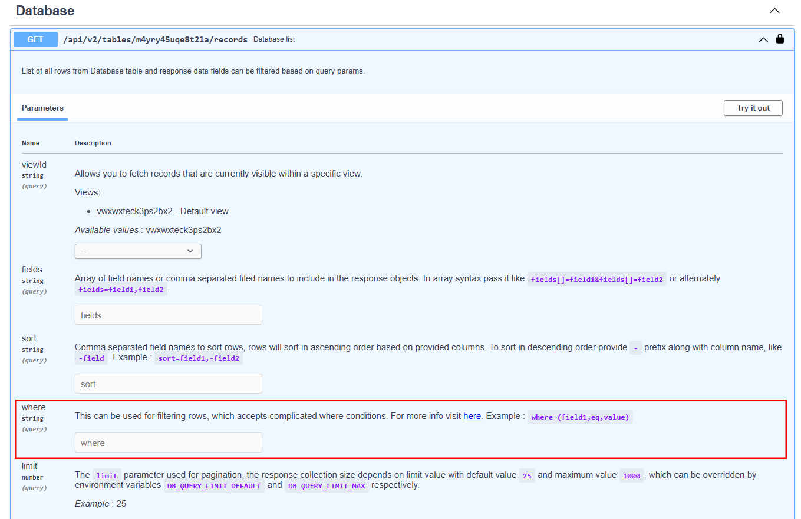Viewport: 801px width, 519px height.
Task: Click the /api/v2/tables records endpoint path
Action: (x=156, y=39)
